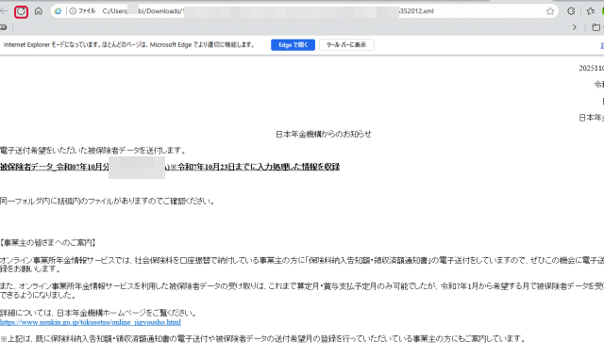This screenshot has height=357, width=604.
Task: Click the Internet Explorer モード notification text
Action: coord(129,45)
